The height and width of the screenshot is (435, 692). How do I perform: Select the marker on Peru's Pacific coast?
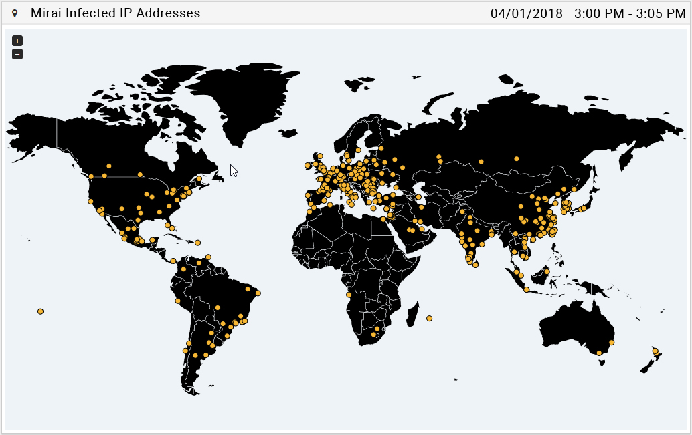coord(177,301)
